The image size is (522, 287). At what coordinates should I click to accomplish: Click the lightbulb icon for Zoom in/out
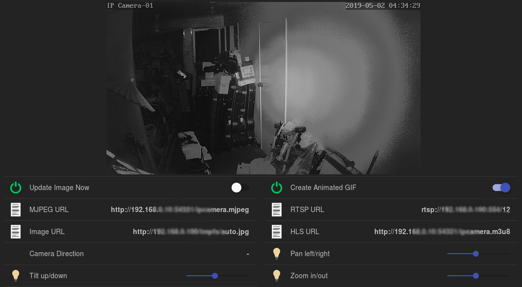pos(276,276)
